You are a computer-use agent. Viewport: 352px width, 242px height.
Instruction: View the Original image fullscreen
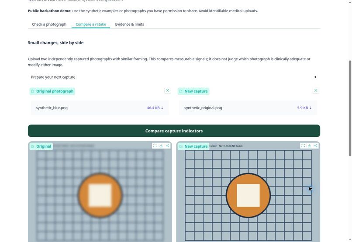tap(155, 146)
